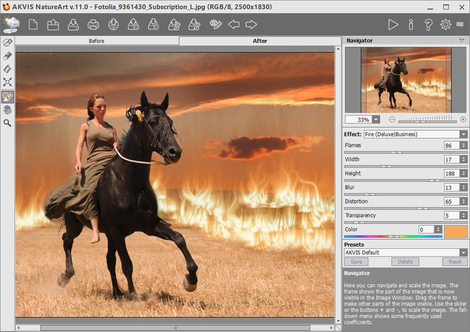The height and width of the screenshot is (332, 470).
Task: Click the Transparency value field 5
Action: 451,215
